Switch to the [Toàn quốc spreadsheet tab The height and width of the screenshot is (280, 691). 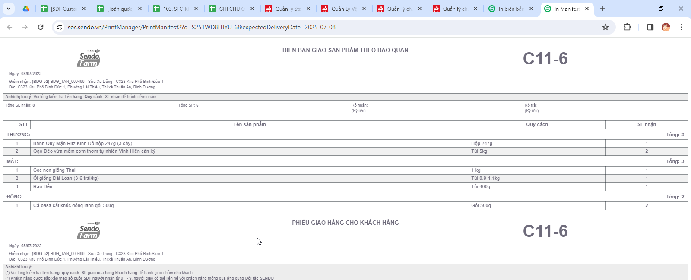[119, 9]
